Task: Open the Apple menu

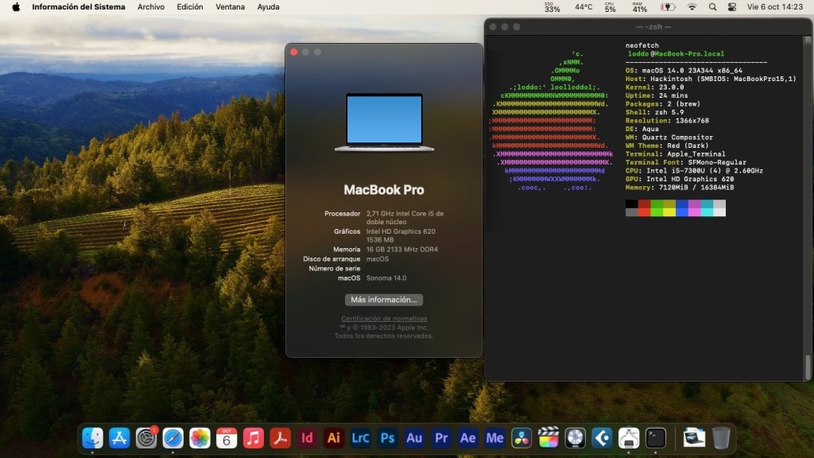Action: click(16, 7)
